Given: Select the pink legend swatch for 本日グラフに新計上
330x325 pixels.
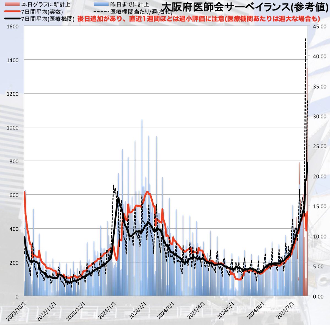Looking at the screenshot, I should click(x=12, y=4).
